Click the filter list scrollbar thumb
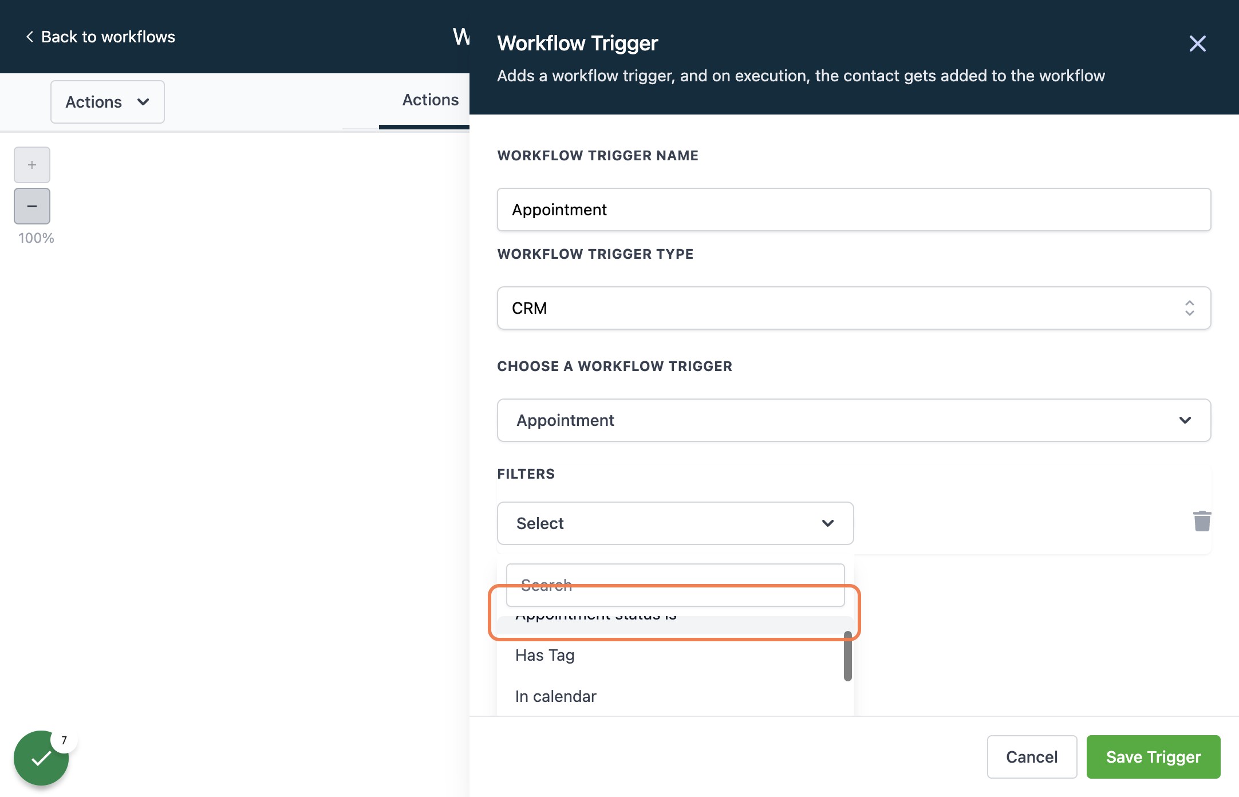 848,656
